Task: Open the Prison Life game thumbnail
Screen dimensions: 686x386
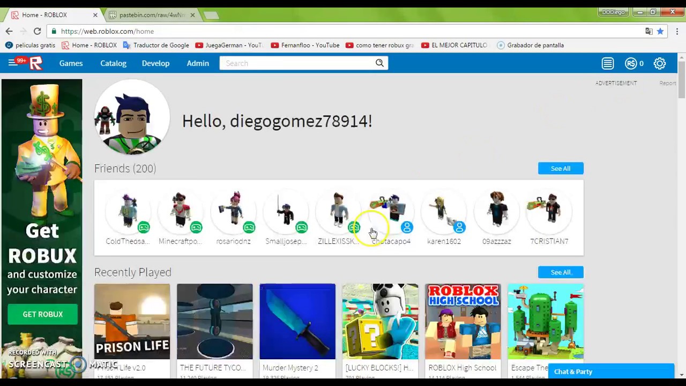Action: point(132,322)
